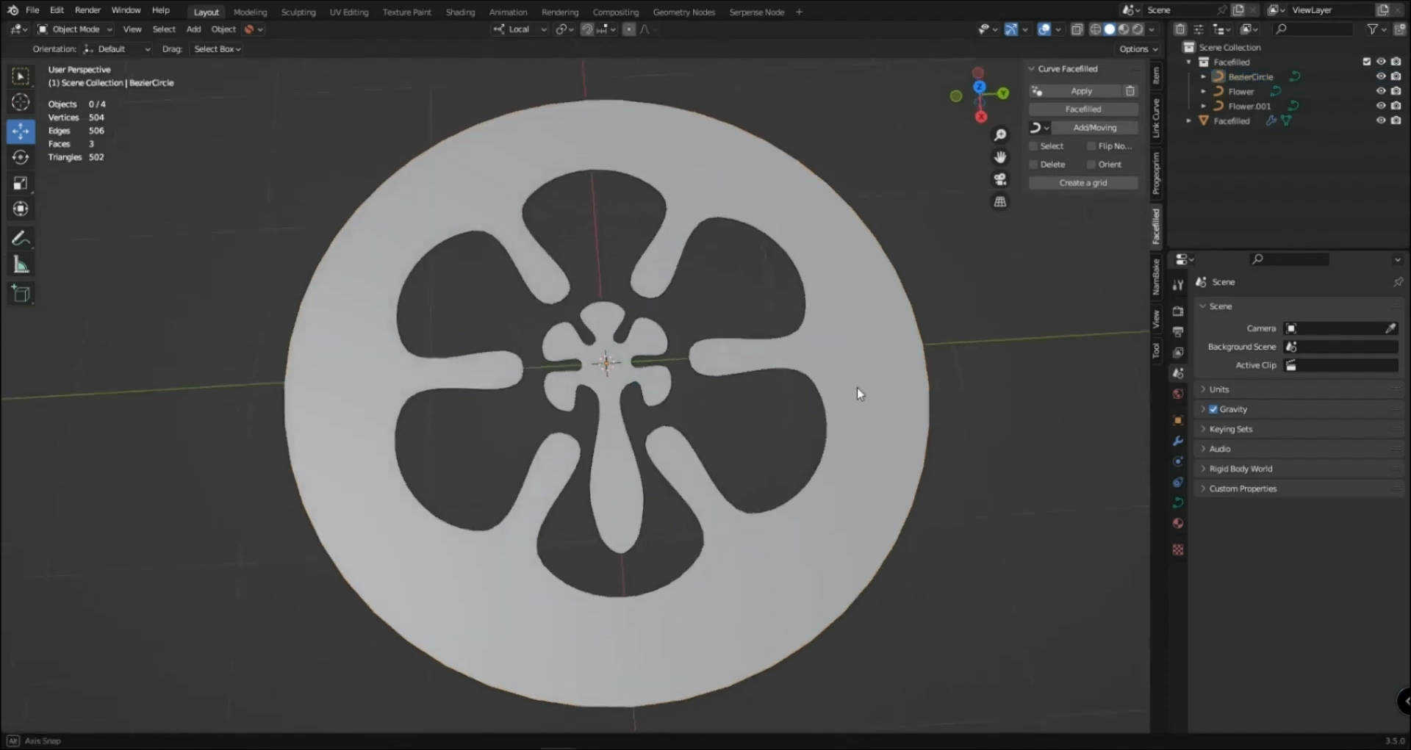Viewport: 1411px width, 750px height.
Task: Select the Move tool in the toolbar
Action: (20, 131)
